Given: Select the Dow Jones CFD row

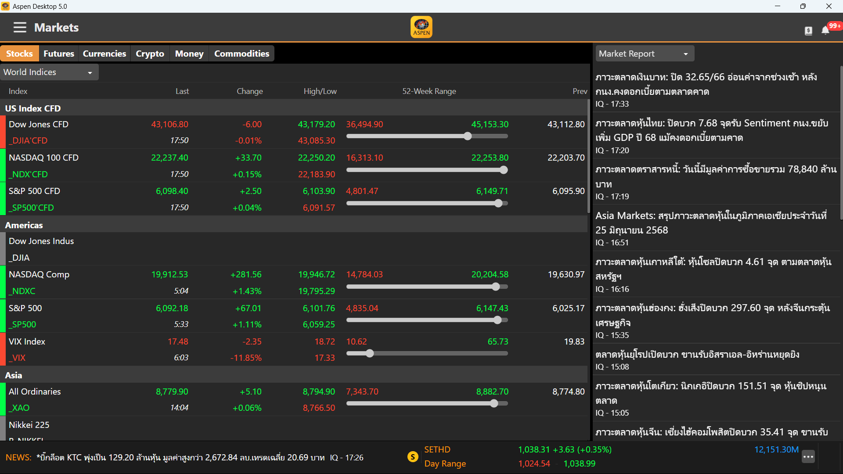Looking at the screenshot, I should coord(294,132).
